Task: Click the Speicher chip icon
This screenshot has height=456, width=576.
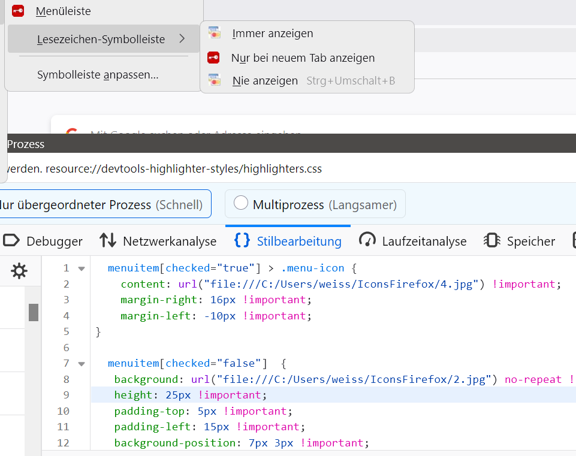Action: click(x=492, y=241)
